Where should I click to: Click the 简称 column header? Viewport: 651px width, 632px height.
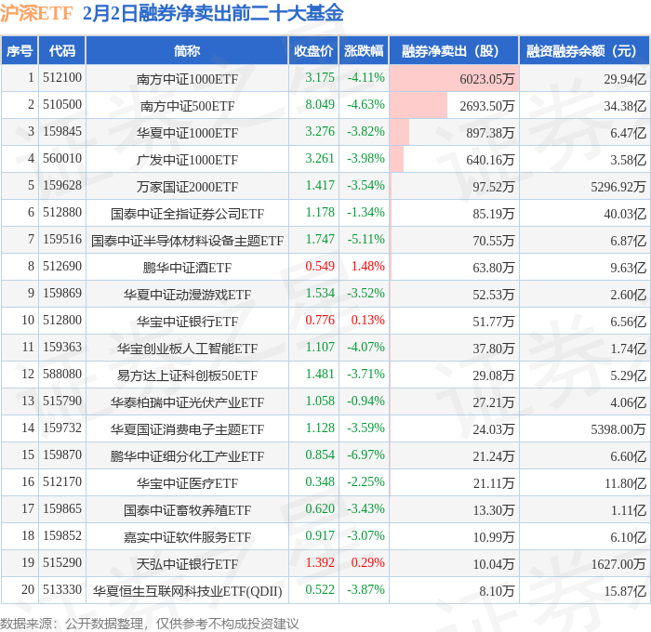tap(187, 51)
